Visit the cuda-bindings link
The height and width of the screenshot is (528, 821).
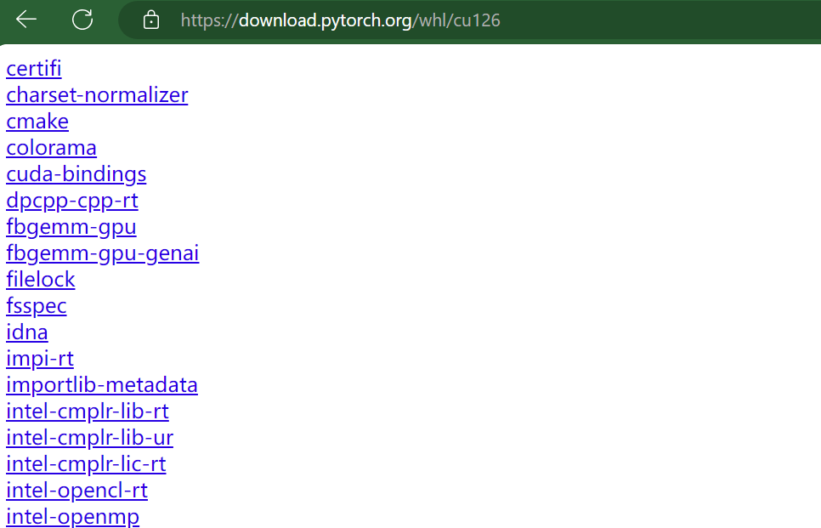point(76,174)
